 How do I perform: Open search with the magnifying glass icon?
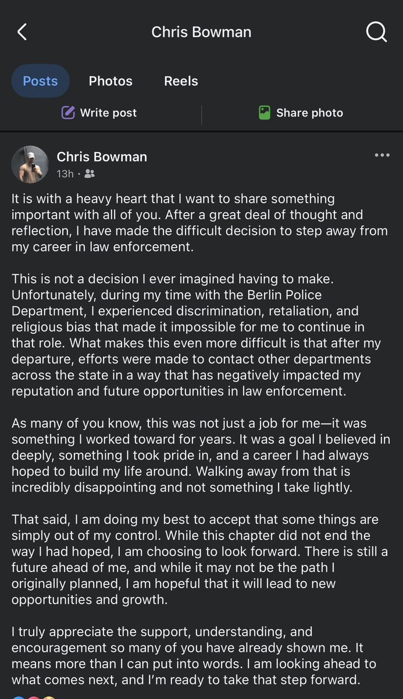tap(376, 32)
